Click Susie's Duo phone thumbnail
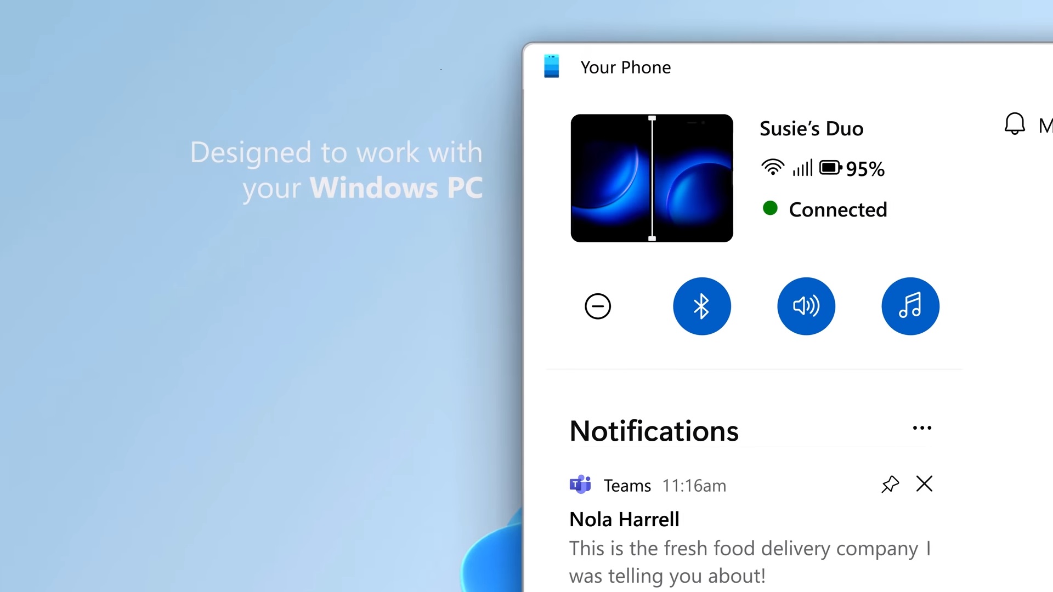1053x592 pixels. pos(652,178)
